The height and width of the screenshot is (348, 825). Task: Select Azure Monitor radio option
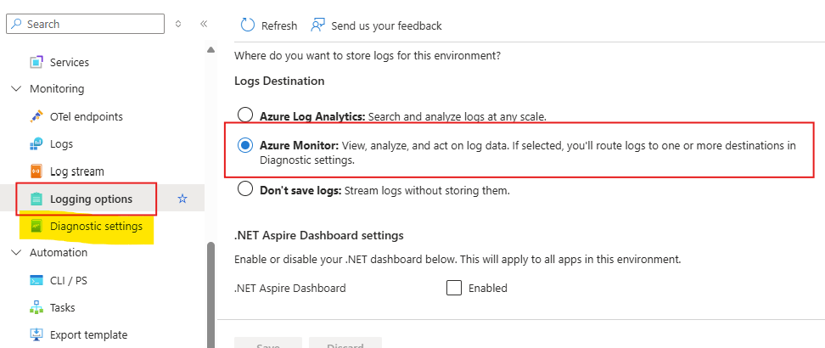245,145
